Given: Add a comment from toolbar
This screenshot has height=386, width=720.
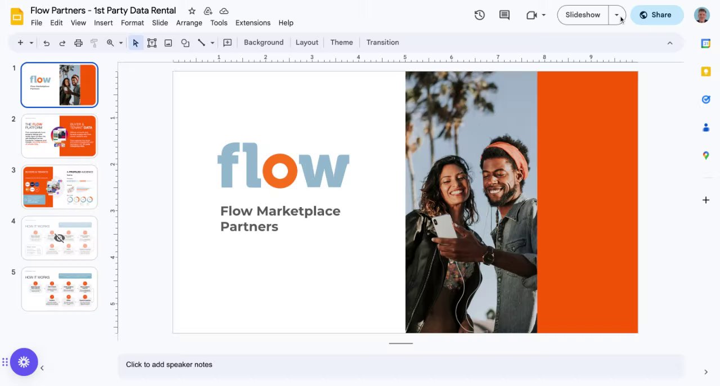Looking at the screenshot, I should (227, 43).
